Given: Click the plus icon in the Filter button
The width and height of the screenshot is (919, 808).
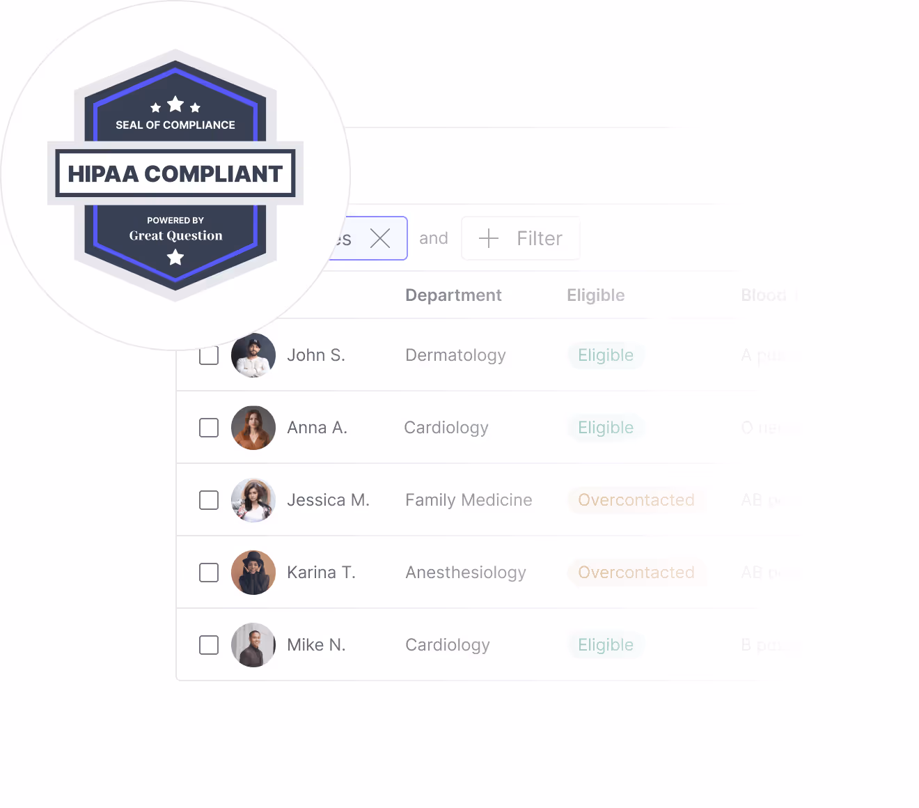Looking at the screenshot, I should pos(489,238).
